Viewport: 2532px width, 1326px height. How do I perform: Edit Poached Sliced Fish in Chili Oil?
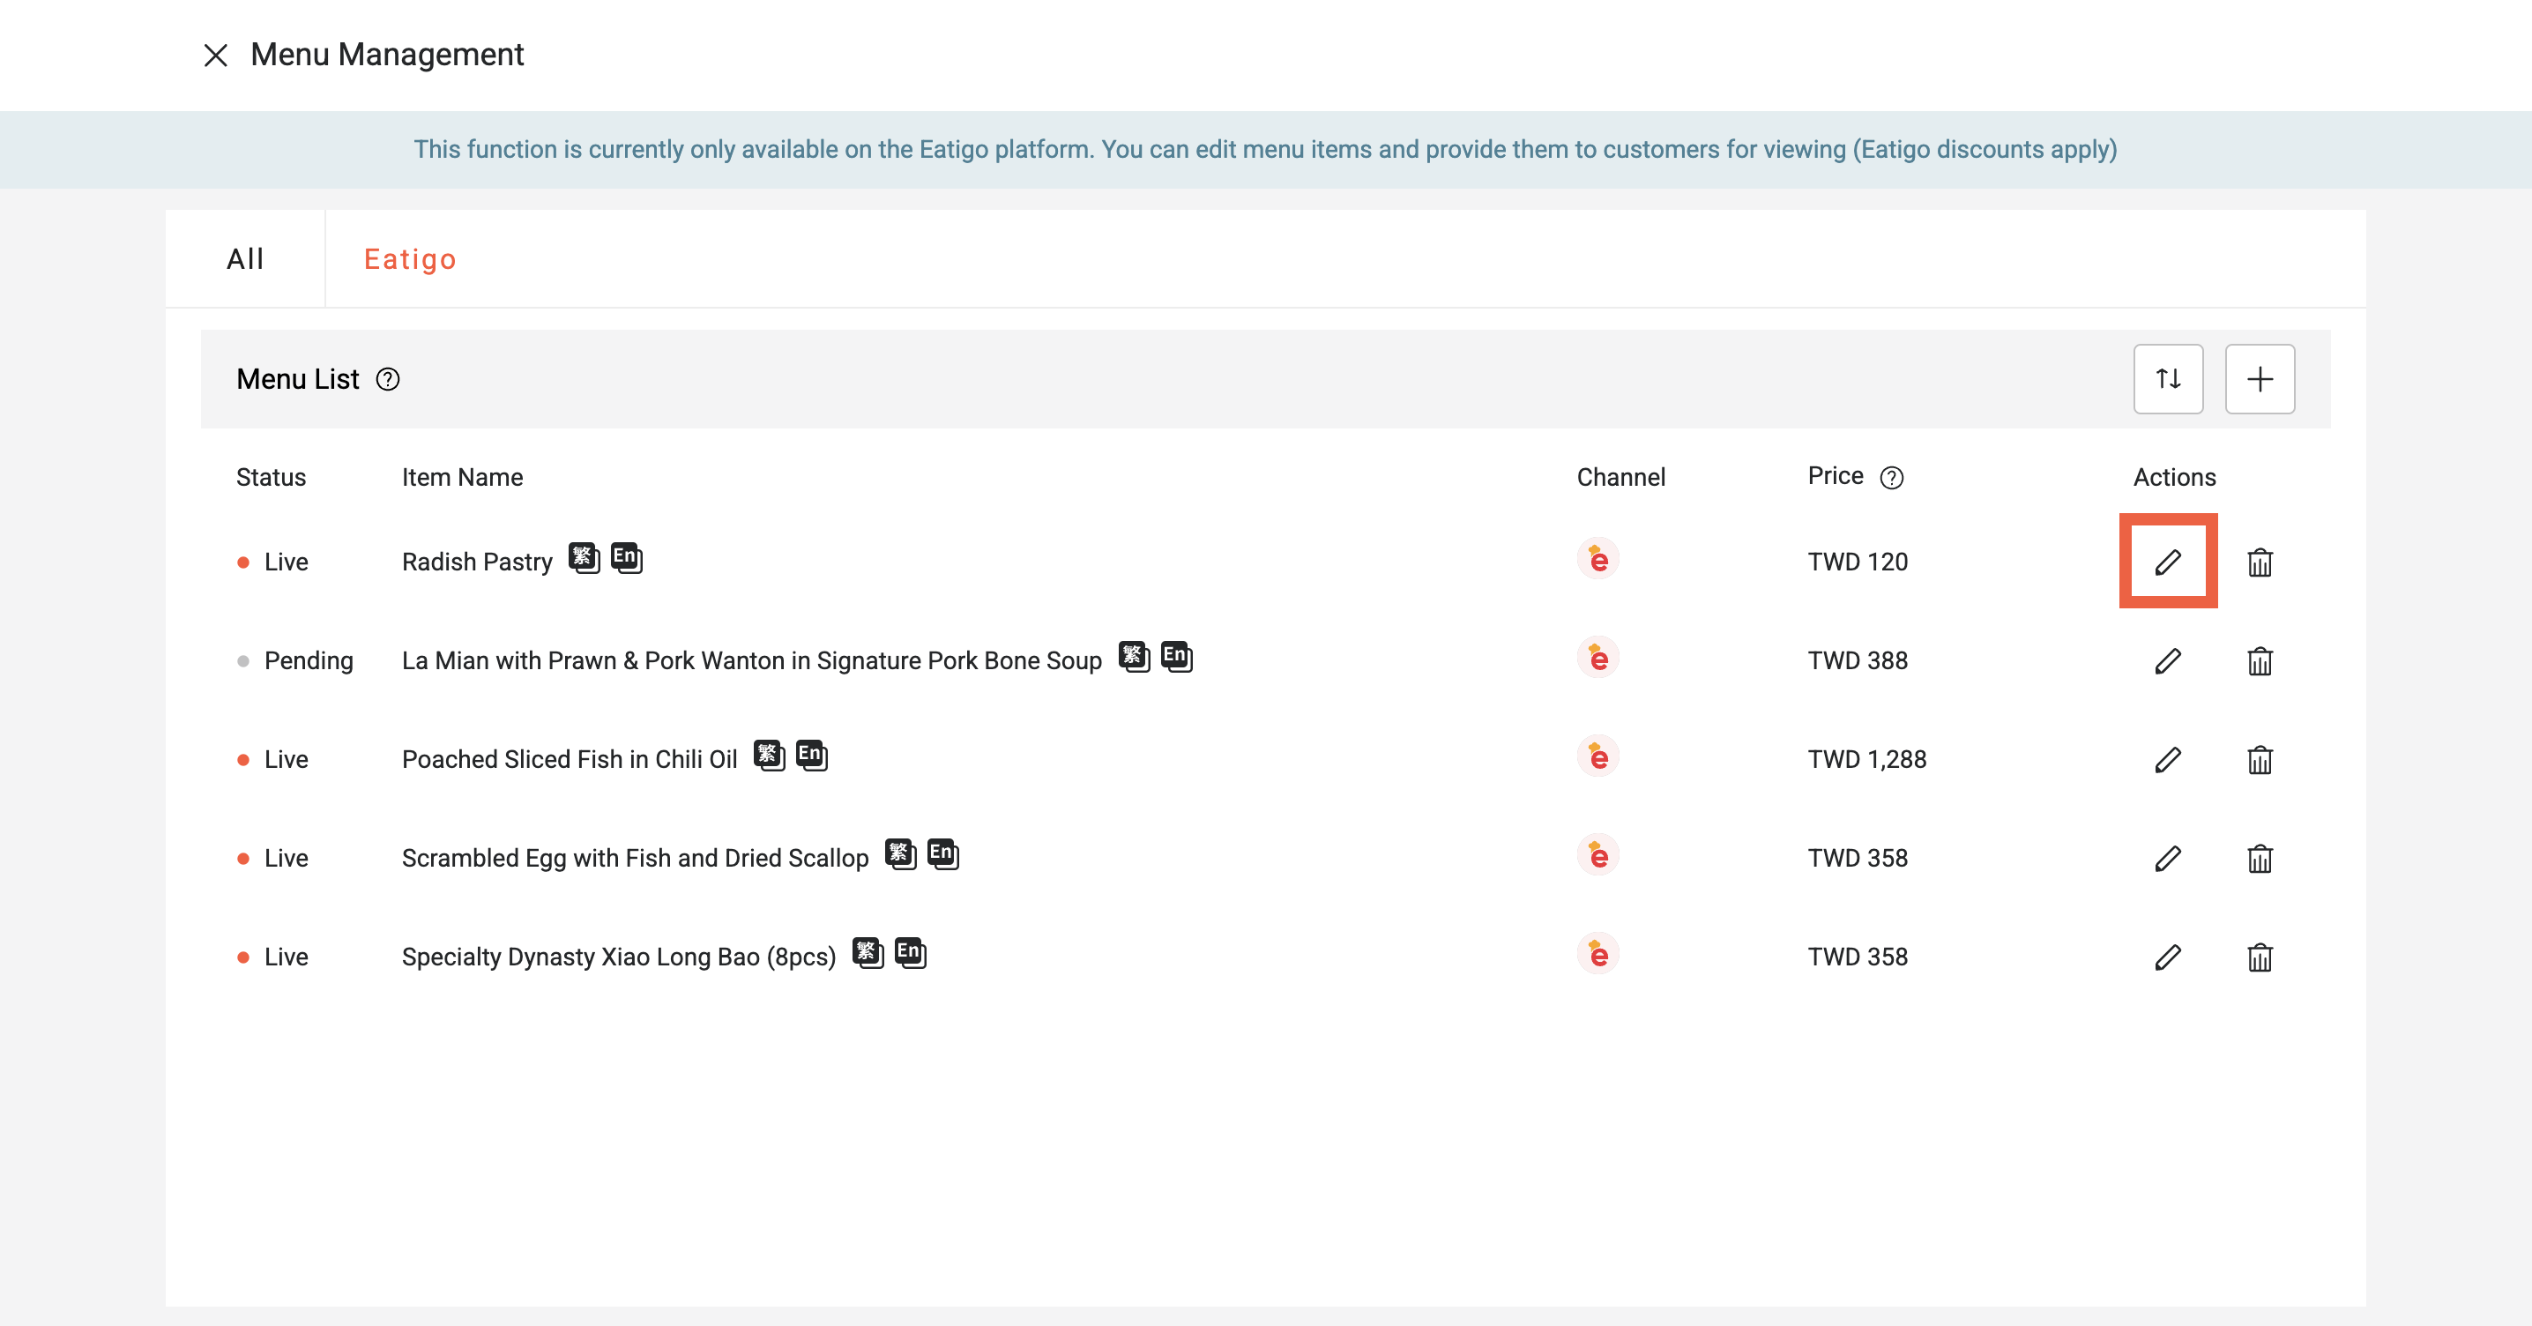point(2167,760)
